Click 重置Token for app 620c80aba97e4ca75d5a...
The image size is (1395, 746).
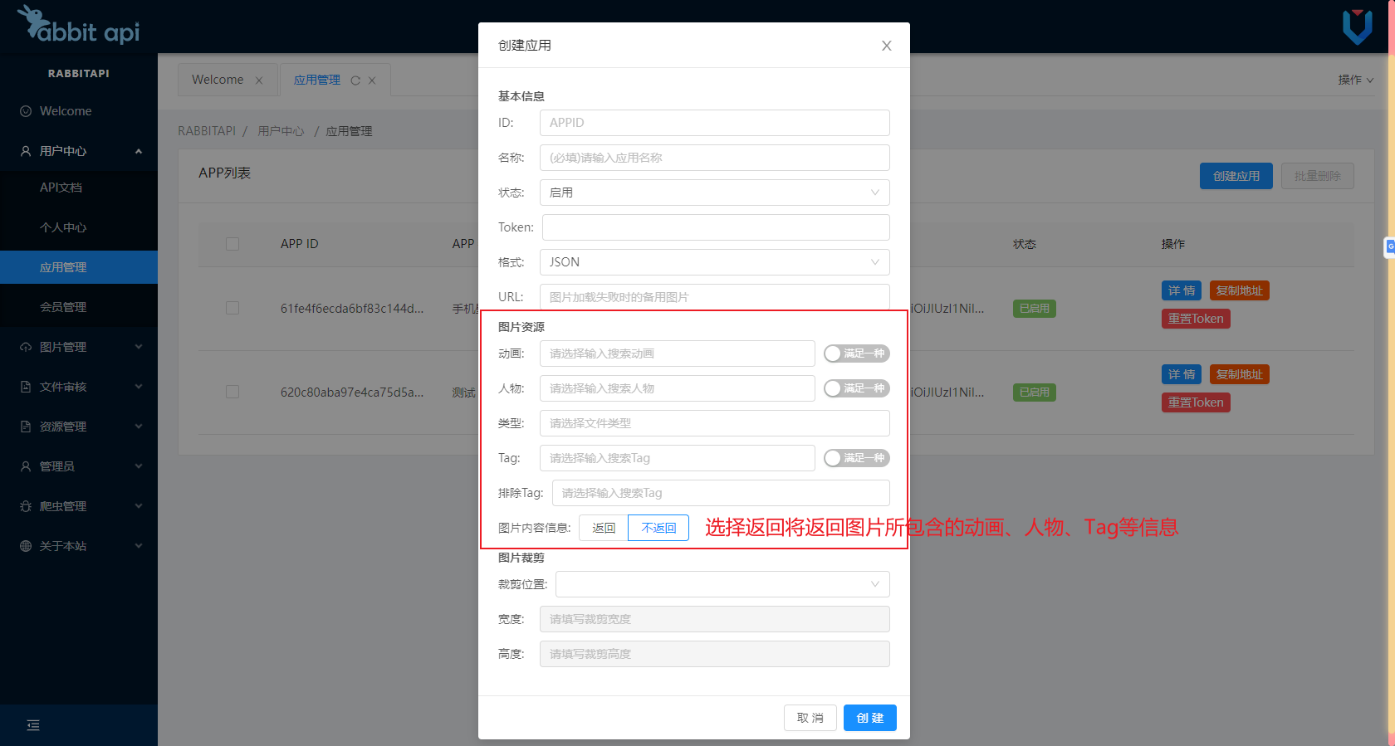(1196, 402)
